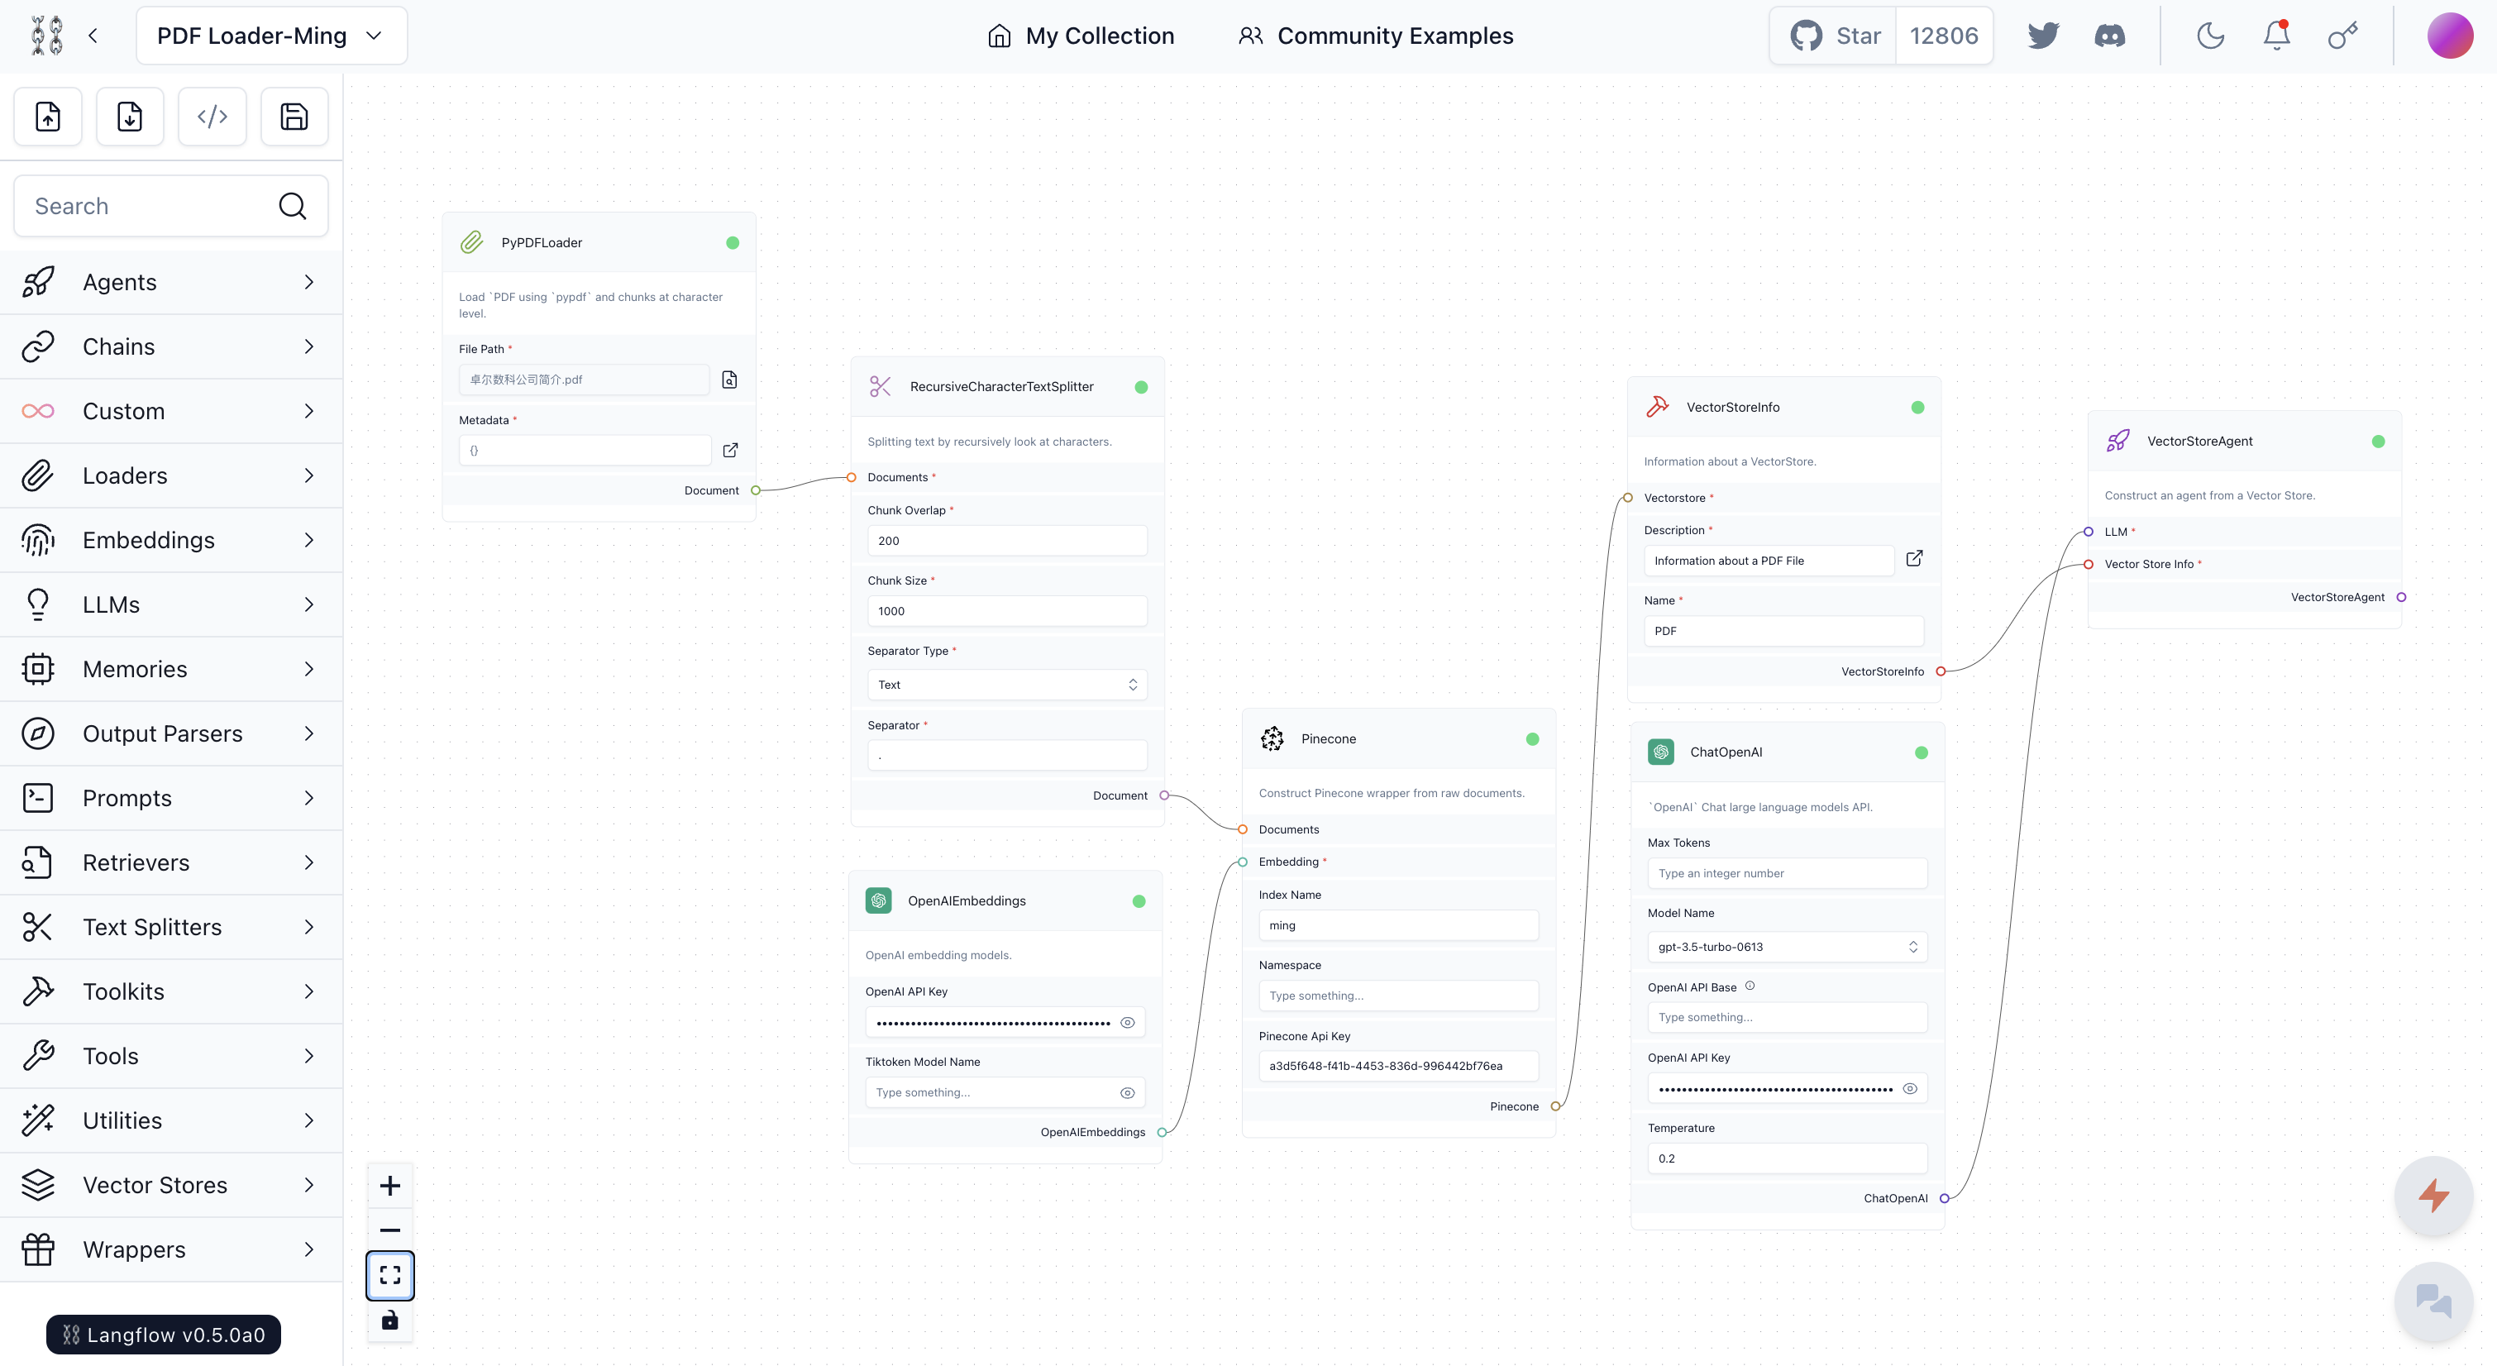Screen dimensions: 2497x1366
Task: Open the Discord link icon
Action: tap(2109, 36)
